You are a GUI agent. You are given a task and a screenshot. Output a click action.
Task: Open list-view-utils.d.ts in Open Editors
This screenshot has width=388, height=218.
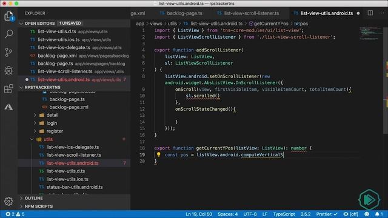tap(74, 31)
